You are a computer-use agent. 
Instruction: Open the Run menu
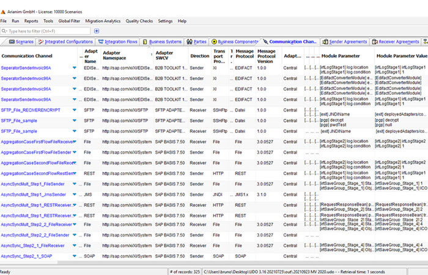pyautogui.click(x=15, y=21)
